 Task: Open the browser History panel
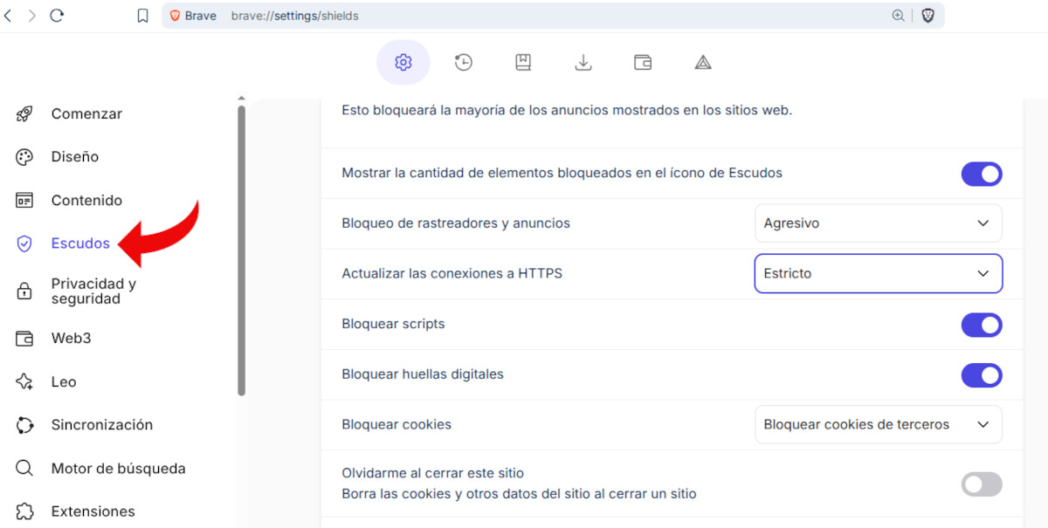[463, 62]
